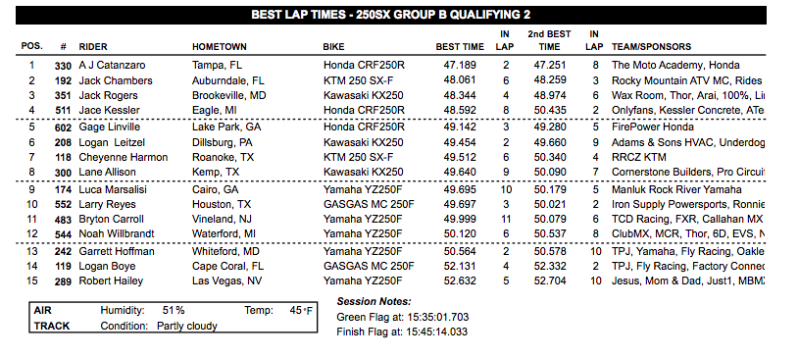Click Logan Leitzel's name
The width and height of the screenshot is (799, 357).
coord(113,142)
